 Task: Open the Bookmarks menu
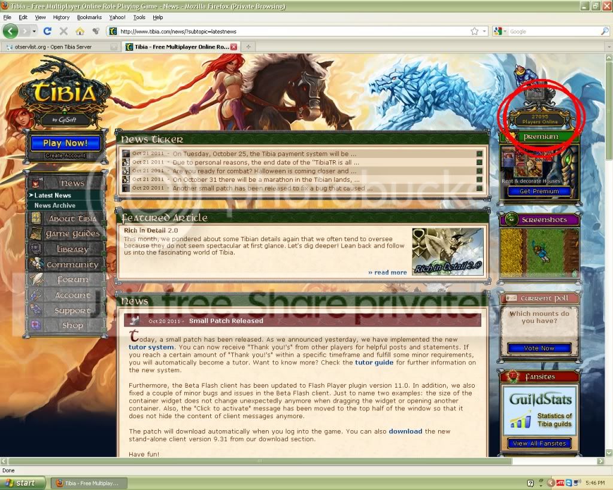point(89,17)
